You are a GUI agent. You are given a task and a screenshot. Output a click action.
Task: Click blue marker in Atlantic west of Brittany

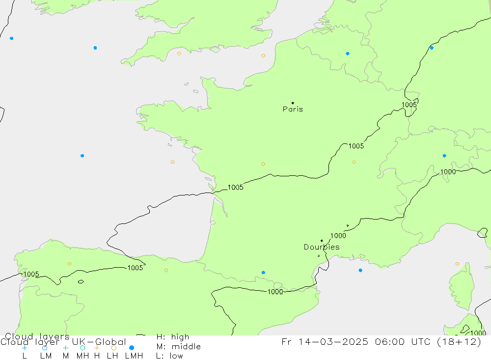pyautogui.click(x=82, y=156)
